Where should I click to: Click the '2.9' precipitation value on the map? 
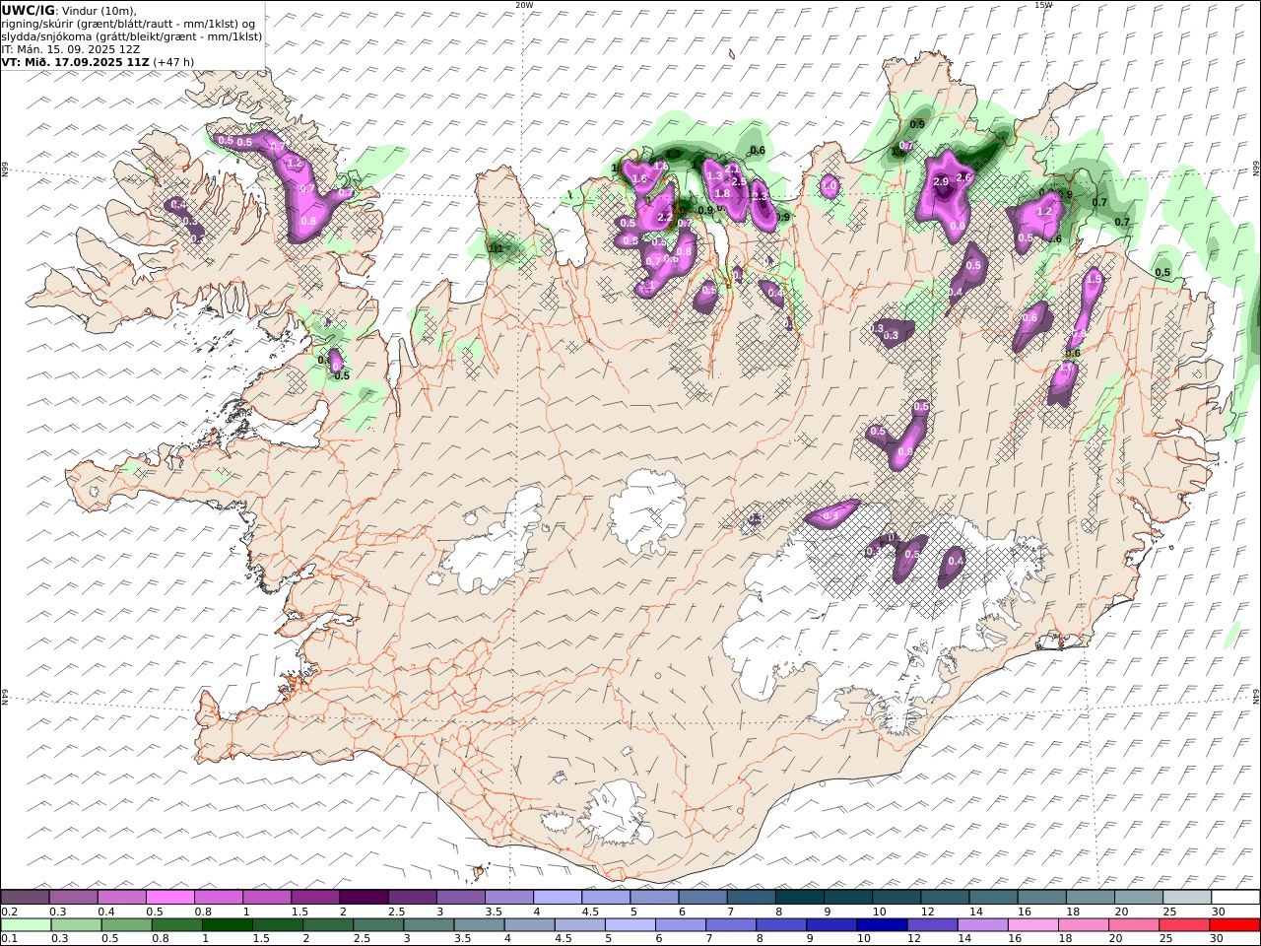point(941,181)
